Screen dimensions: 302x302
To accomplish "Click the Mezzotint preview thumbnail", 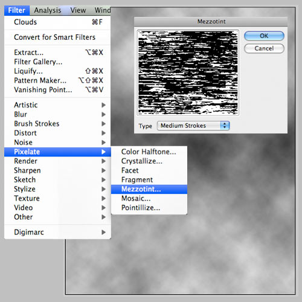I will point(188,72).
